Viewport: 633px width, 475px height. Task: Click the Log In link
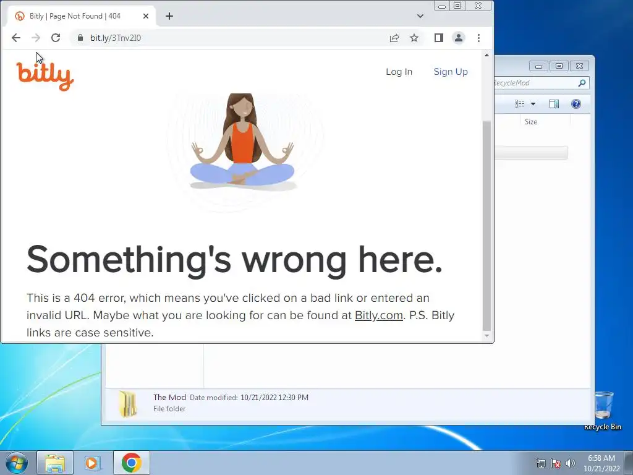tap(399, 72)
